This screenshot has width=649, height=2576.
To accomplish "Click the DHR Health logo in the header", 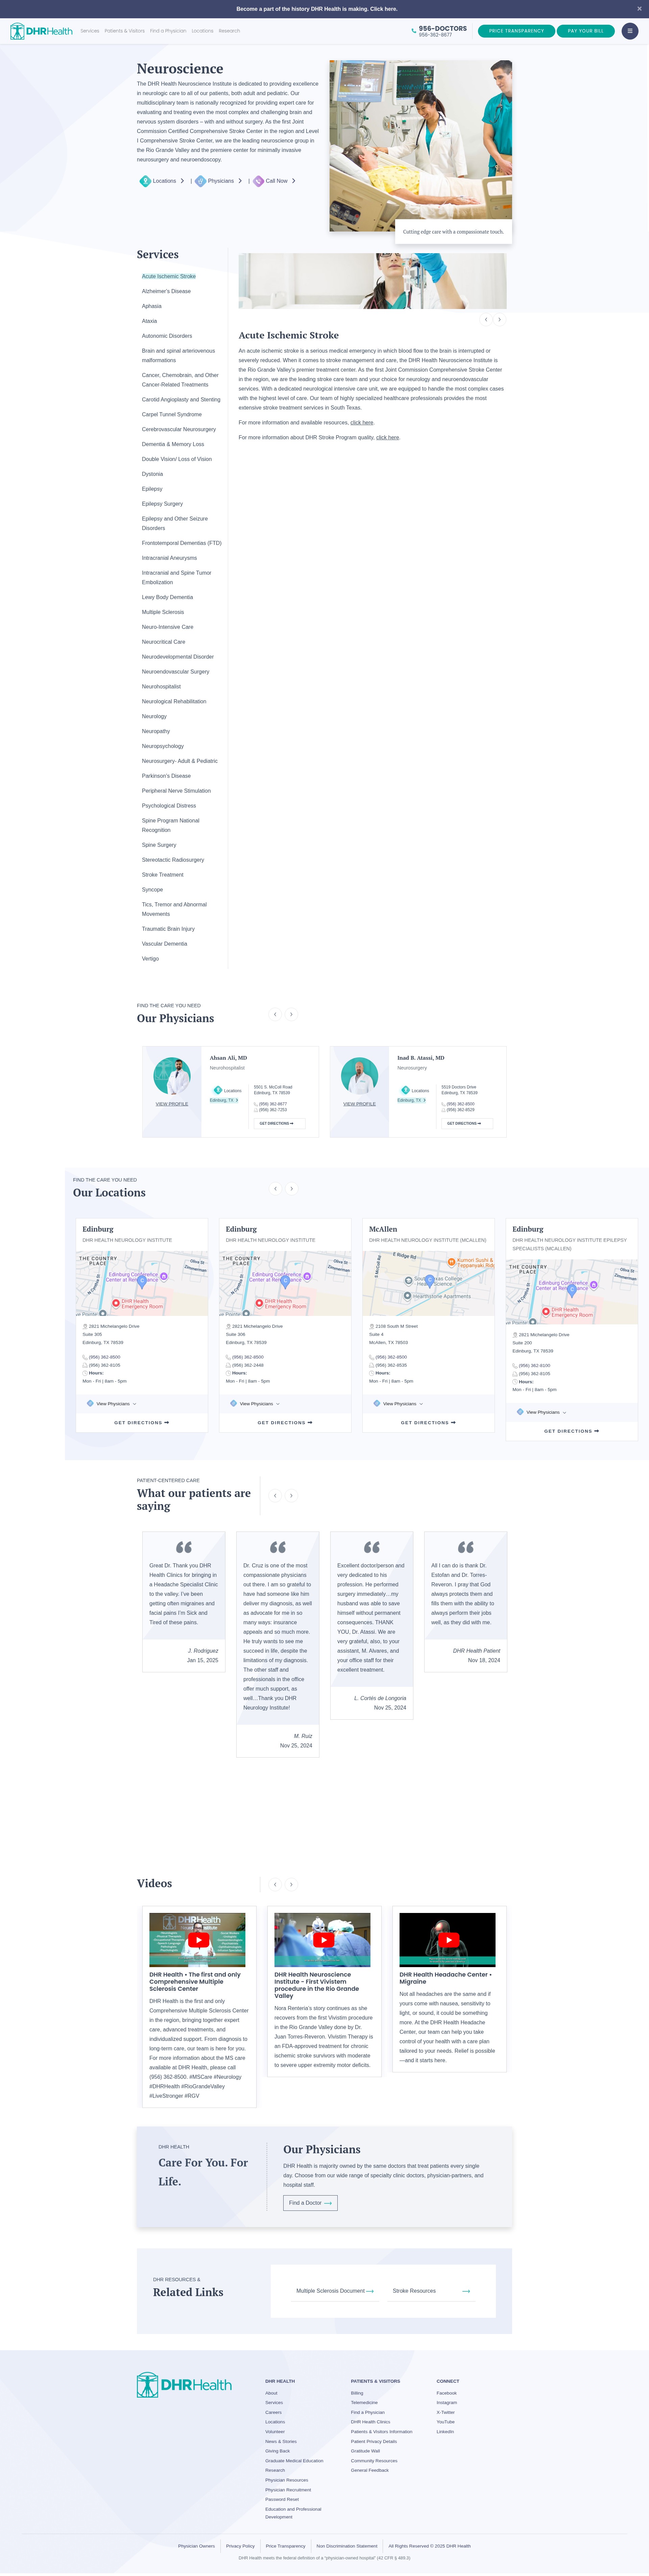I will 41,31.
